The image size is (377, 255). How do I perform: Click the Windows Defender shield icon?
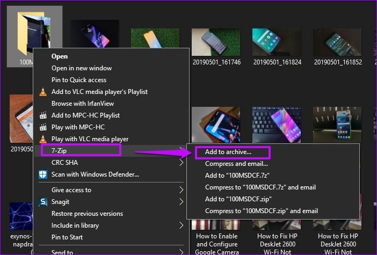43,174
